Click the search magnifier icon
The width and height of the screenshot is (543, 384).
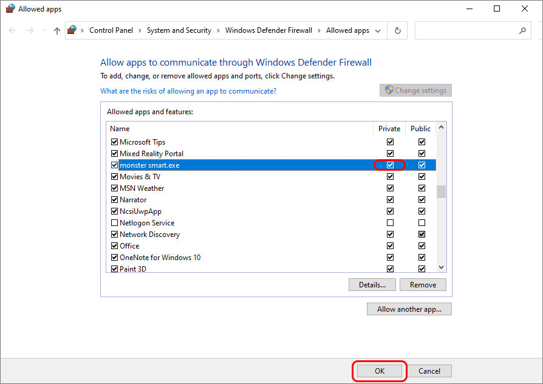[x=522, y=31]
